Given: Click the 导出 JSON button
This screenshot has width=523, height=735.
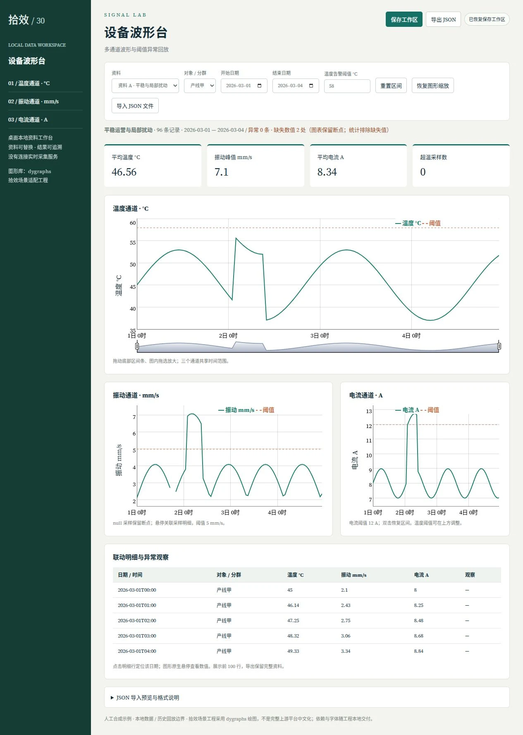Looking at the screenshot, I should coord(443,19).
